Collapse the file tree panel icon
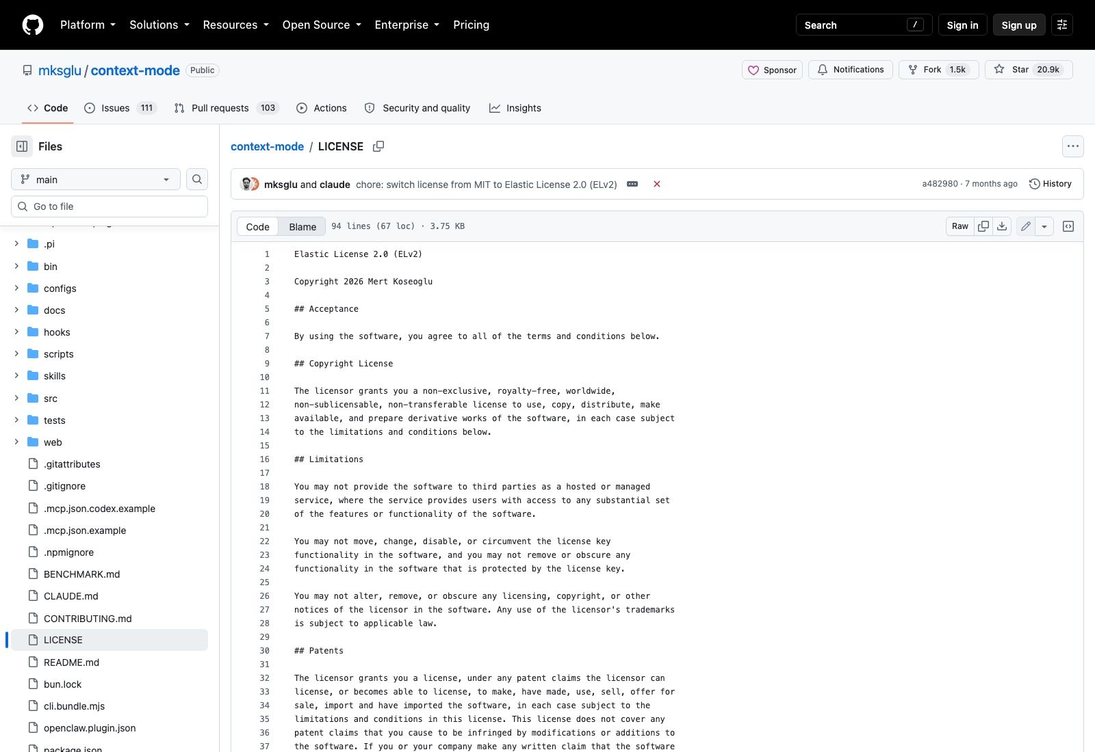 pos(22,146)
